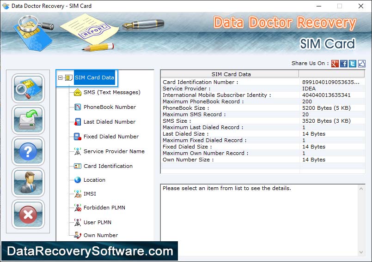Select Maximum Last Dialed Record row label
Image resolution: width=372 pixels, height=262 pixels.
coord(203,127)
